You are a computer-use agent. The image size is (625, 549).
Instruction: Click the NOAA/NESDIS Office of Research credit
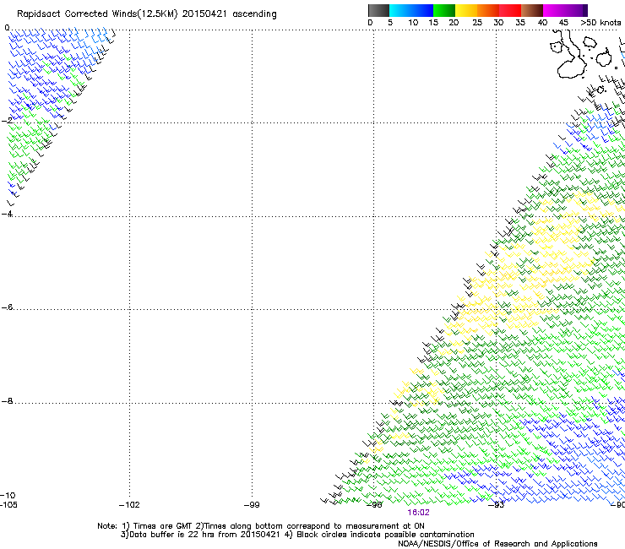point(497,544)
